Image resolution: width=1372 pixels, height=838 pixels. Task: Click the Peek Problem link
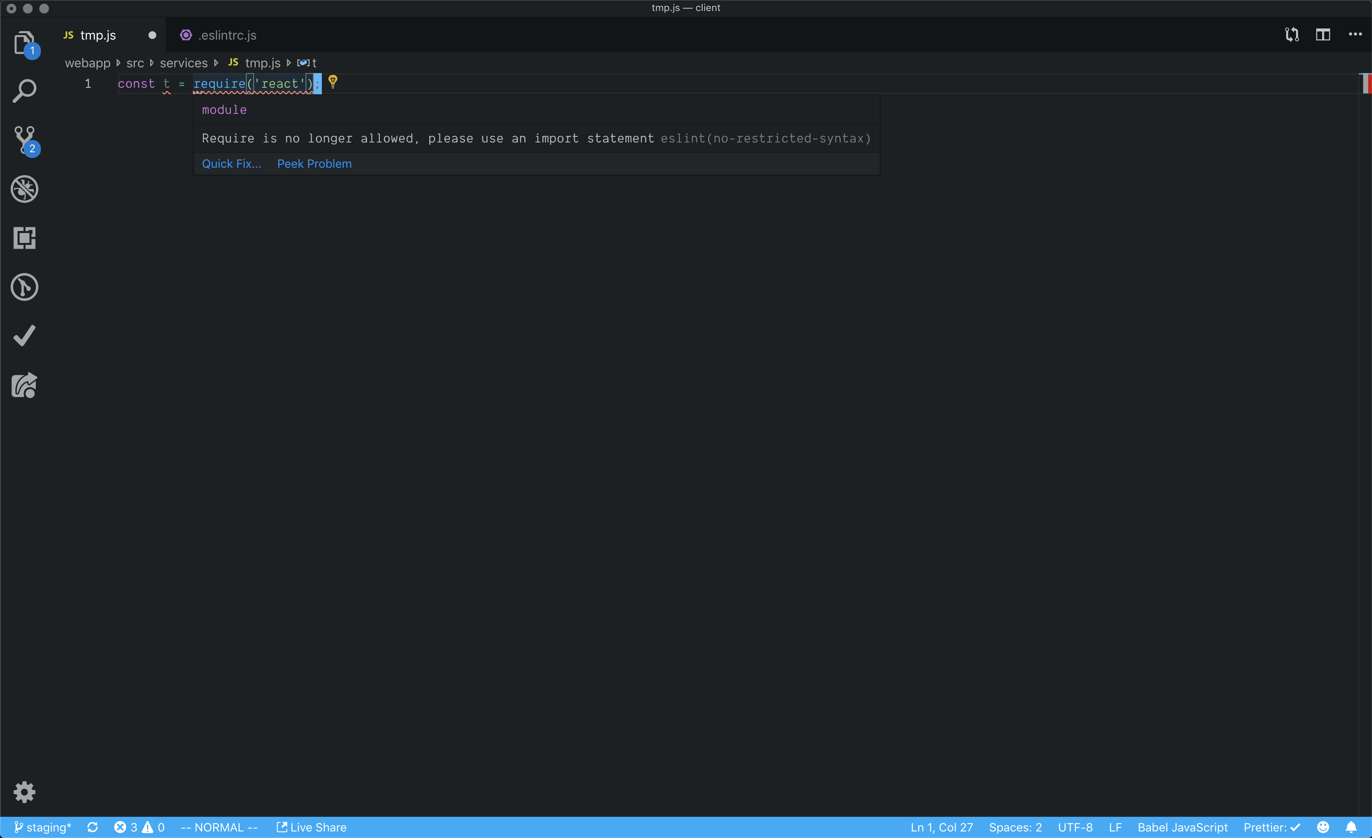click(314, 164)
